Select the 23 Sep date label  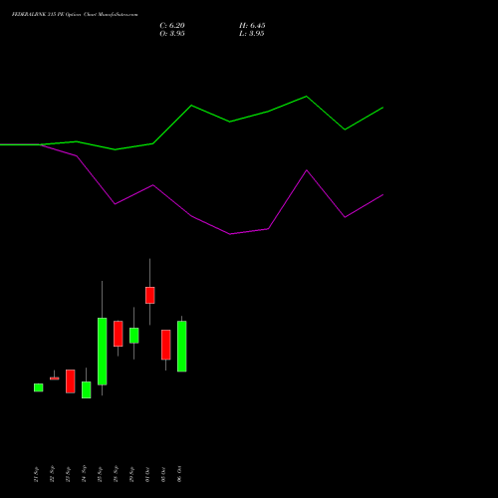[68, 474]
